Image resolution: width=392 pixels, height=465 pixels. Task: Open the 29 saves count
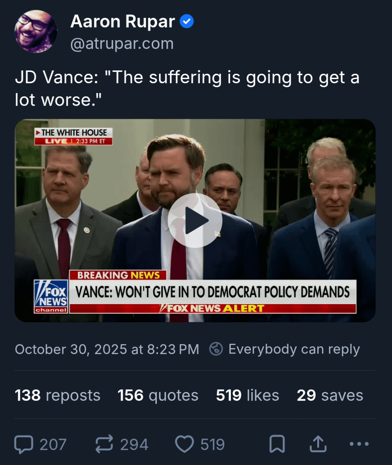(330, 395)
